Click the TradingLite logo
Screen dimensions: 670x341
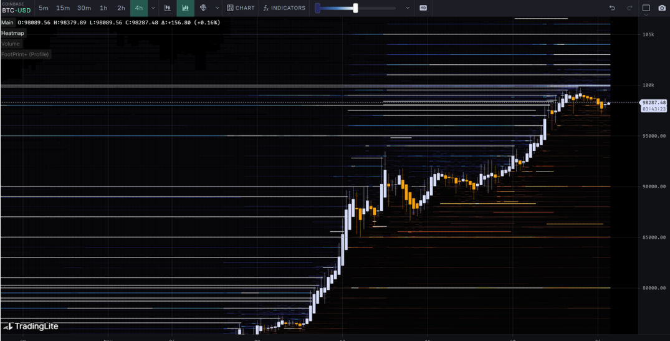coord(31,326)
